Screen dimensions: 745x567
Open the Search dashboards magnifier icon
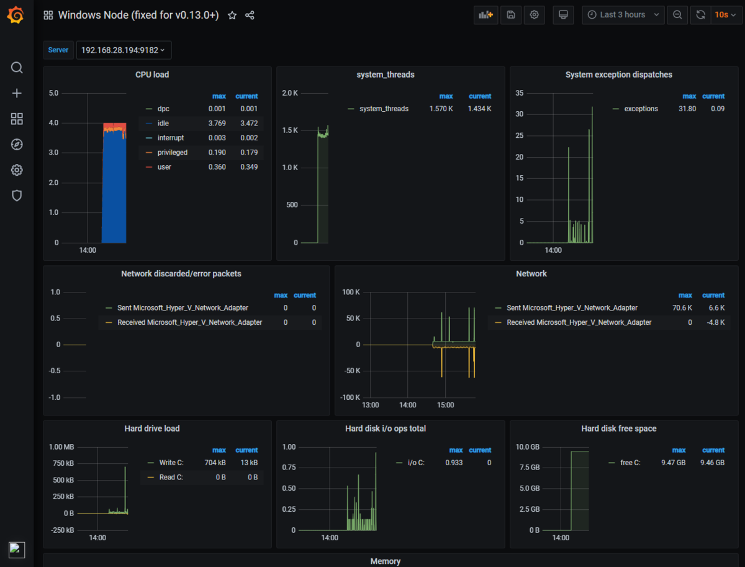pos(17,68)
